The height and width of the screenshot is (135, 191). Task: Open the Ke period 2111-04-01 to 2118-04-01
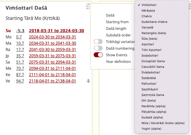click(x=52, y=75)
